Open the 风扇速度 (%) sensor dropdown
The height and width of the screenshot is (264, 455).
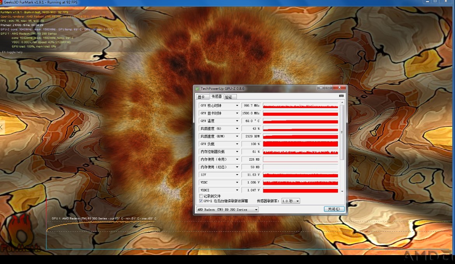click(237, 129)
